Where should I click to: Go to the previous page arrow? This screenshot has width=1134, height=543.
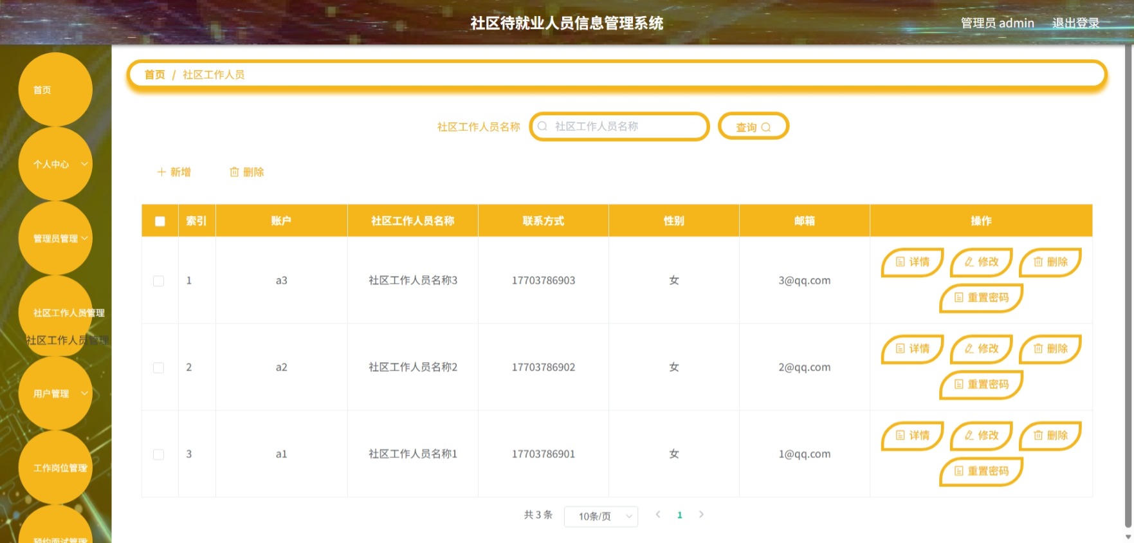[x=658, y=514]
